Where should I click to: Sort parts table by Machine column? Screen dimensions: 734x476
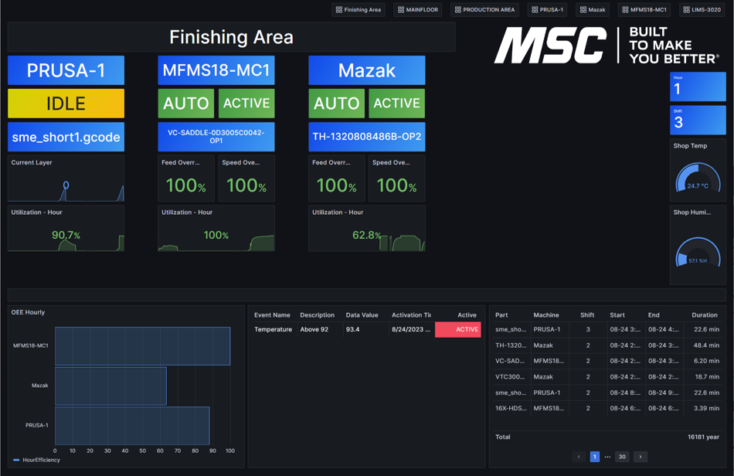(545, 315)
